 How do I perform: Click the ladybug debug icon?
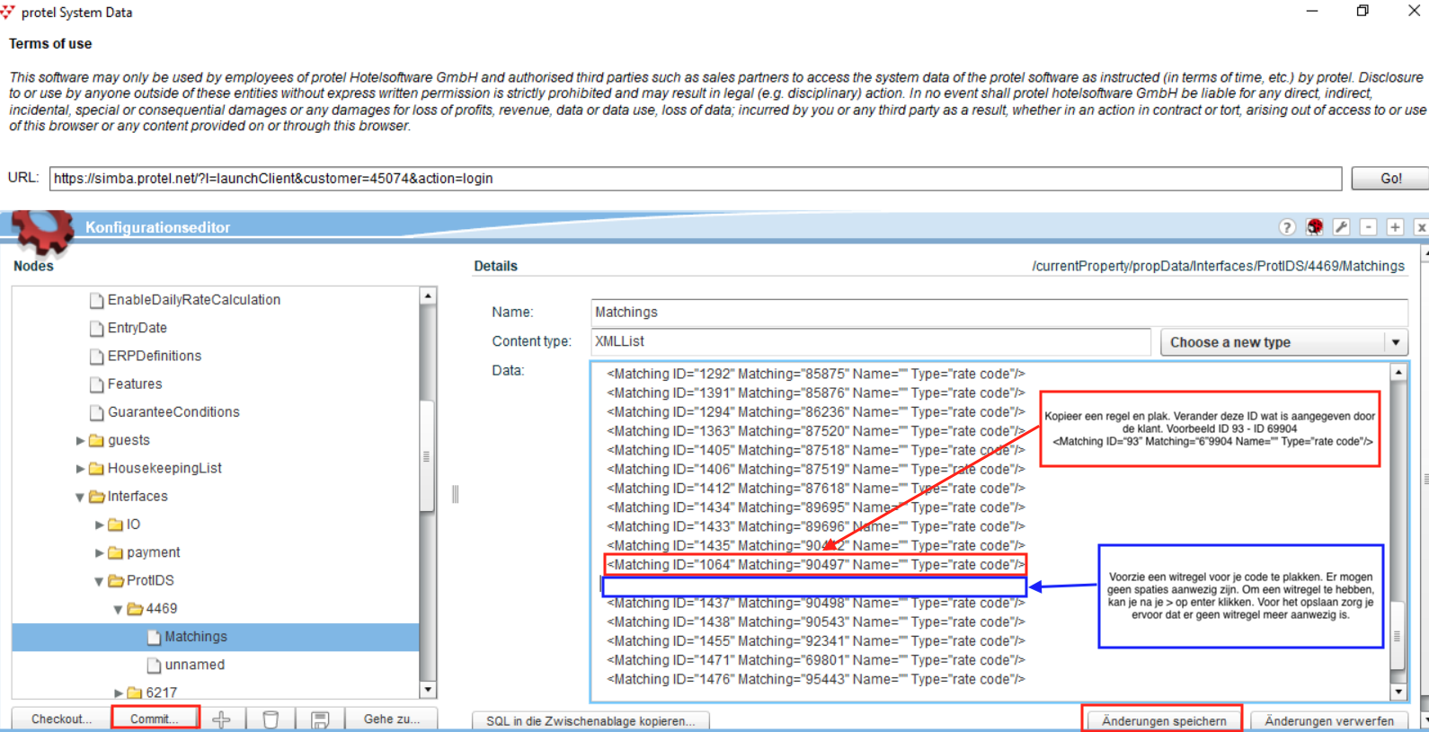coord(1314,227)
